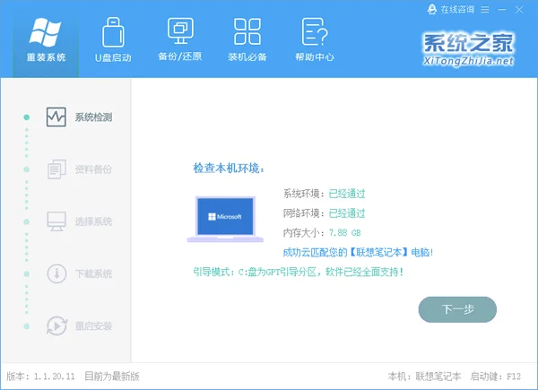Click the 成功云匹配您的【联想笔记本】电脑 message
Image resolution: width=538 pixels, height=390 pixels.
point(358,253)
